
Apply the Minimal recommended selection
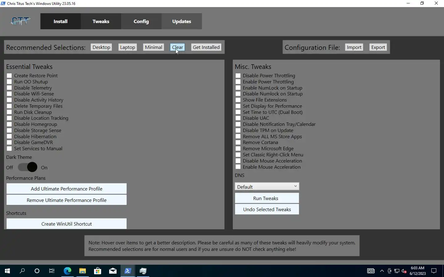click(x=154, y=47)
